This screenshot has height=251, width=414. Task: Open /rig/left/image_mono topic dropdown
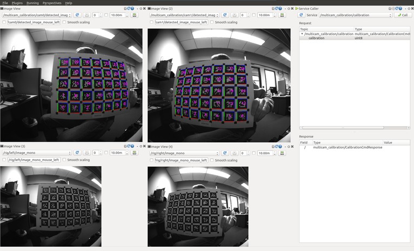tap(37, 153)
